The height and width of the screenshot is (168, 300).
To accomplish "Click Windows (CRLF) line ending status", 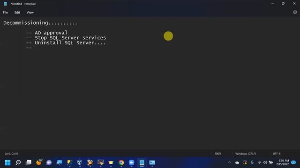I will [x=246, y=154].
